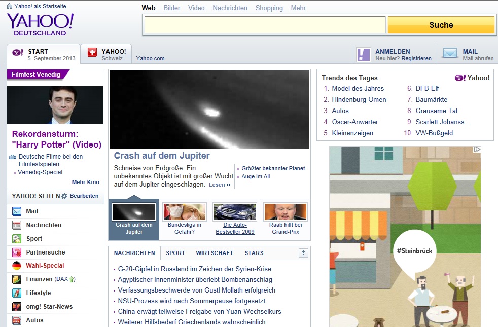Open trend Oscar-Anwärter

(x=355, y=122)
